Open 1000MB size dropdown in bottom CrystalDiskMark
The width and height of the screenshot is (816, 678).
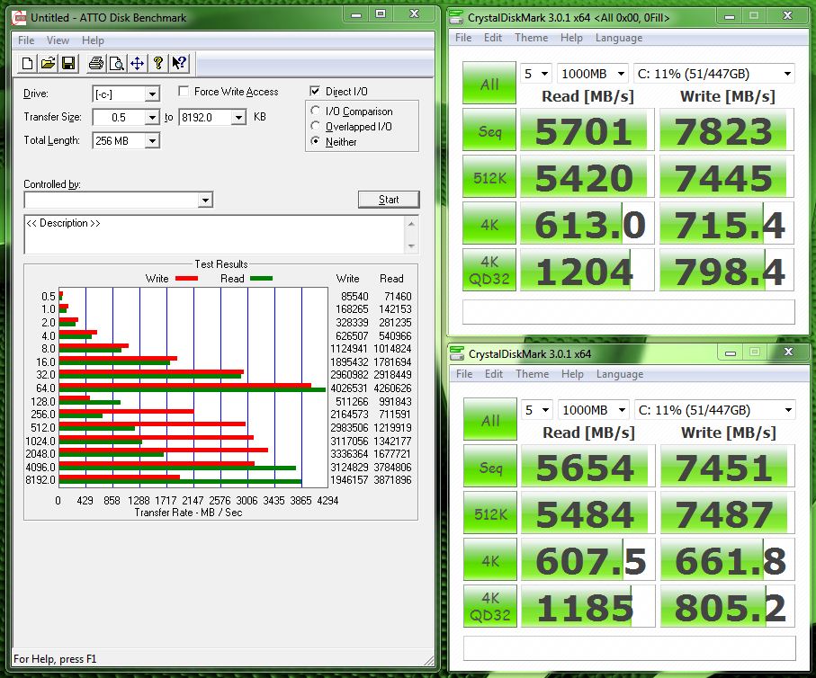(594, 410)
